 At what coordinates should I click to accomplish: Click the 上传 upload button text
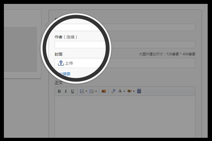(x=69, y=63)
